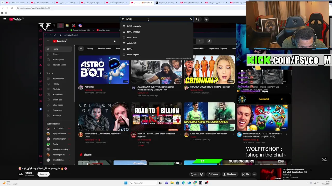Select the 'Reaction videos' filter chip
The height and width of the screenshot is (186, 332).
(x=105, y=48)
